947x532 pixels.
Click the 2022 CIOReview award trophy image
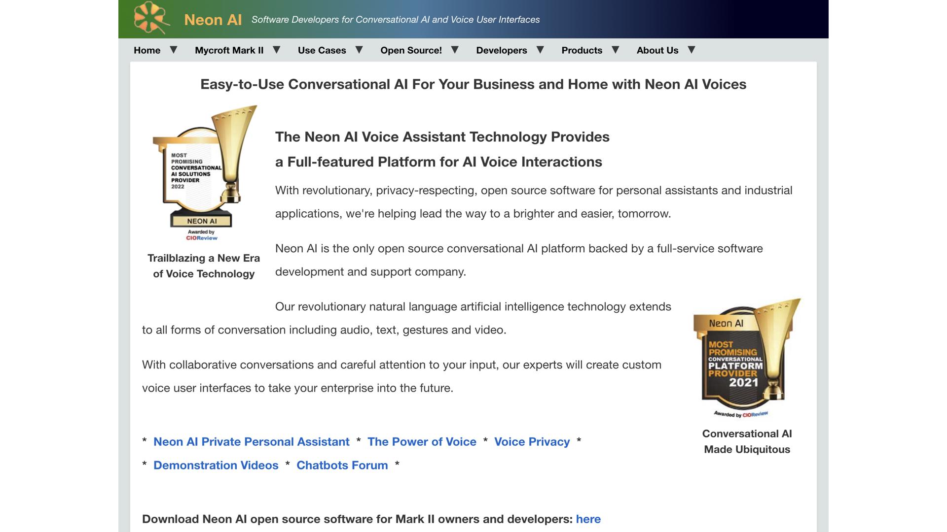pos(204,172)
